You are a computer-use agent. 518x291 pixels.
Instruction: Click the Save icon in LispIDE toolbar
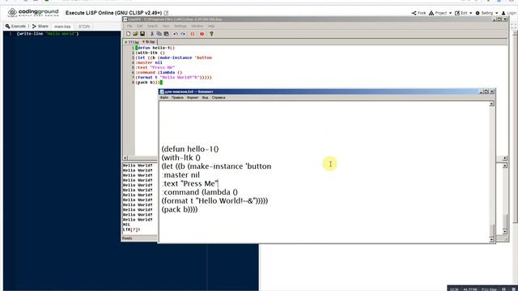pos(142,34)
